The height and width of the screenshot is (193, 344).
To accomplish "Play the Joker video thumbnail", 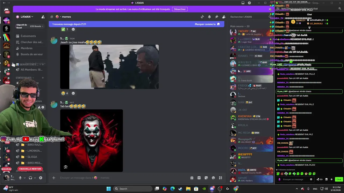I will pos(91,140).
